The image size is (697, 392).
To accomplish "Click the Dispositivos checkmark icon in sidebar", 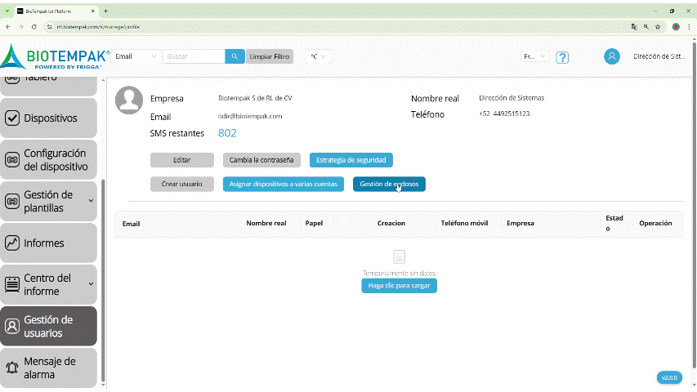I will [12, 118].
